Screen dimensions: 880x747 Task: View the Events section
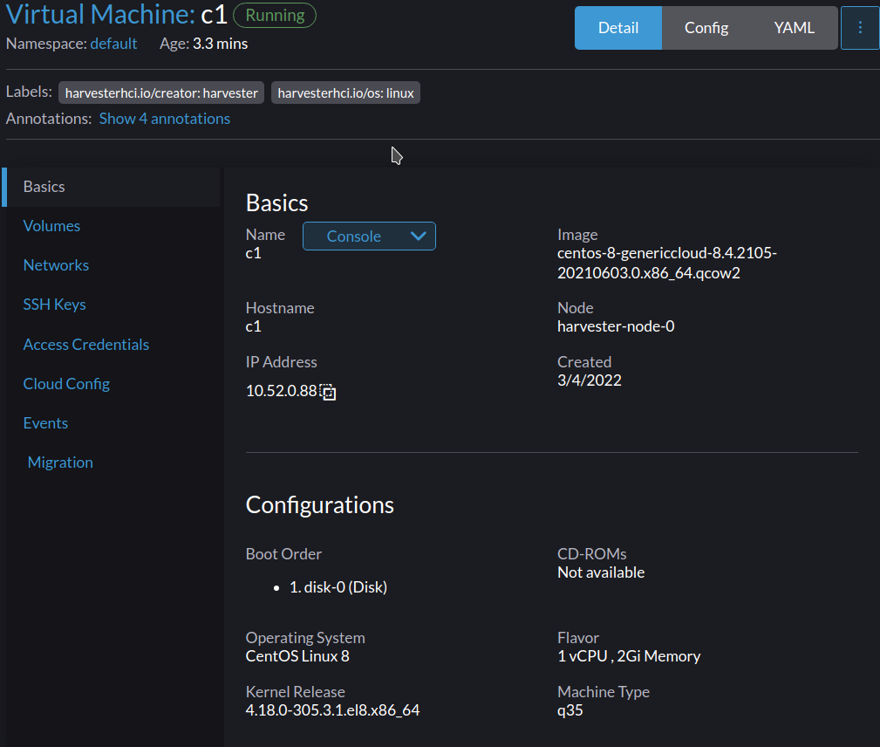click(45, 422)
